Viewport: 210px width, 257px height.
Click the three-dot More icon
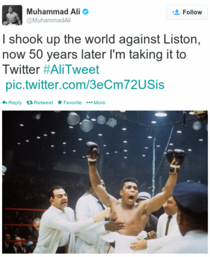pos(89,102)
